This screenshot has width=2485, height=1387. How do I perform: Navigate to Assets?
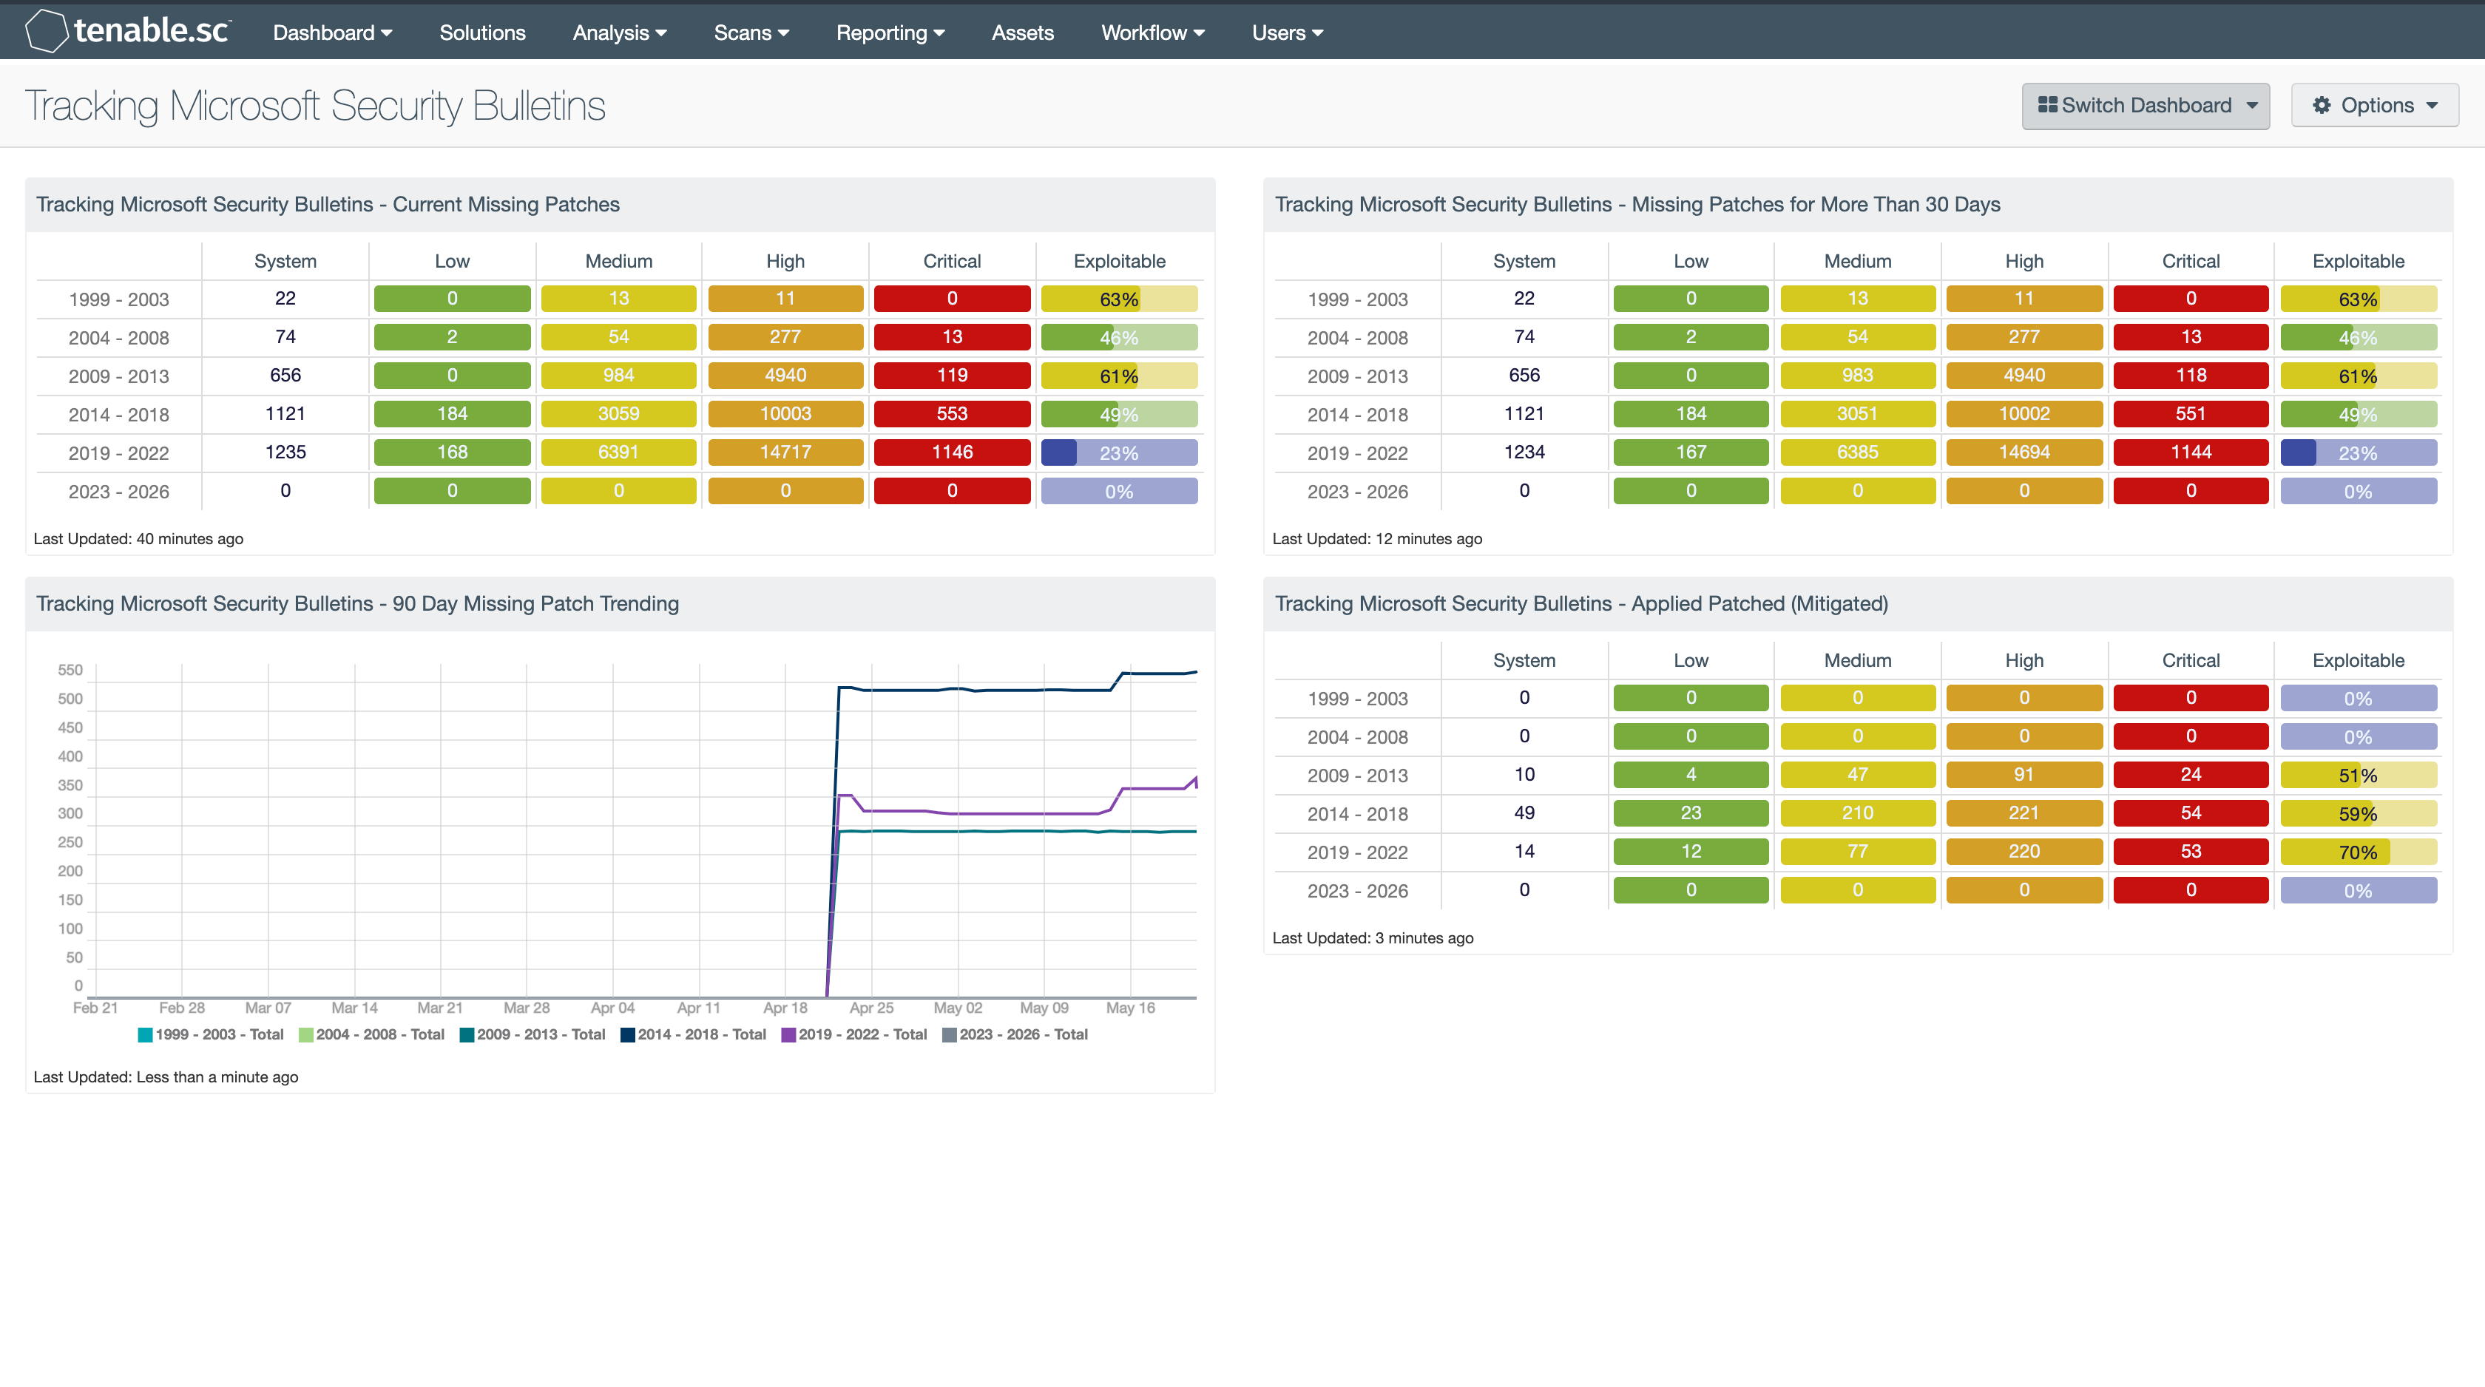pos(1023,33)
